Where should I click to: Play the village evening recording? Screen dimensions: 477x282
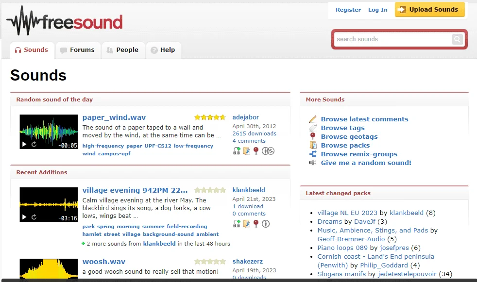tap(24, 217)
